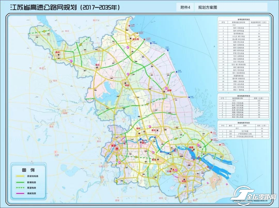Click the 滁州 label west of 南京

pyautogui.click(x=99, y=141)
